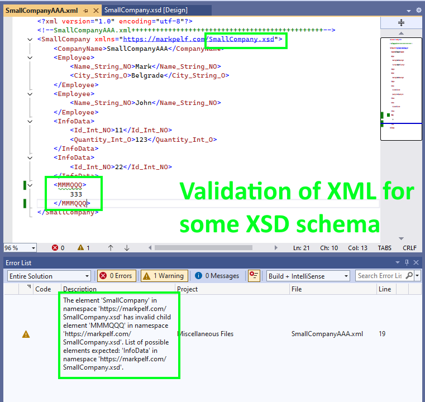Pin the SmallCompanyAAA.xml tab
This screenshot has width=425, height=402.
point(85,11)
